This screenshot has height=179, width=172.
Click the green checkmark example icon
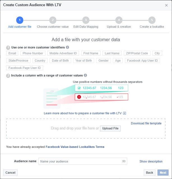pos(79,88)
